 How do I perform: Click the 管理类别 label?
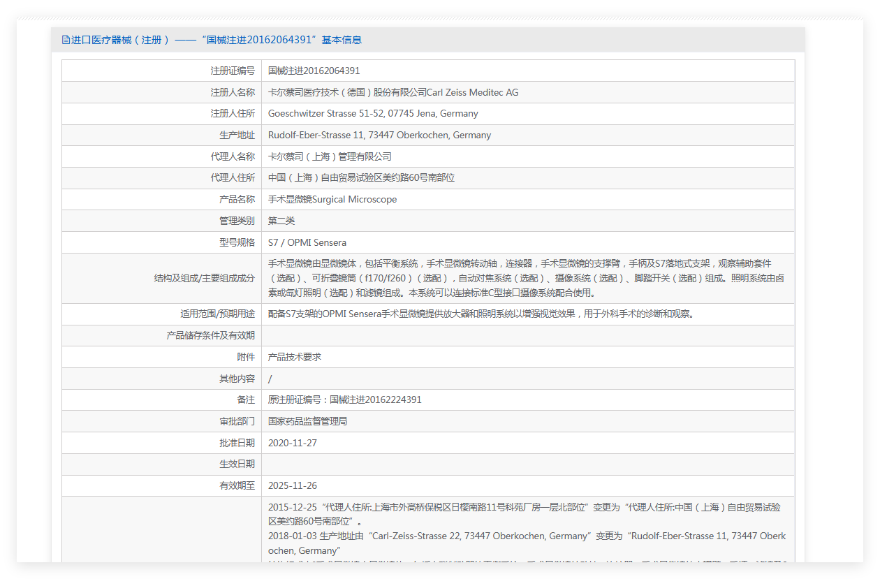click(x=237, y=221)
